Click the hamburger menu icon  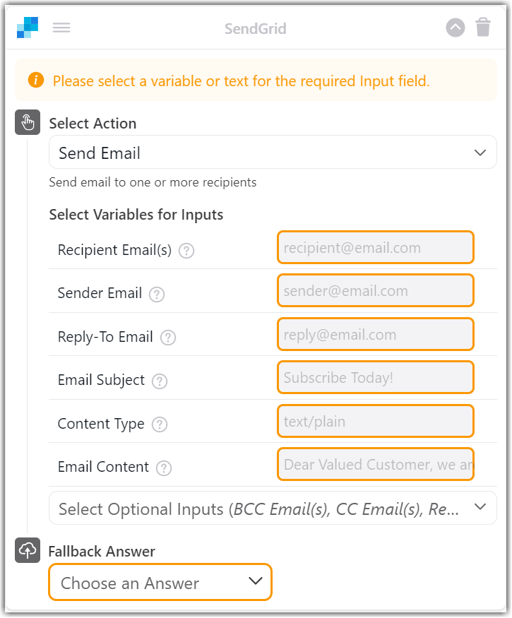61,28
